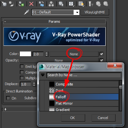Click the Falloff map gradient thumbnail

[52, 97]
